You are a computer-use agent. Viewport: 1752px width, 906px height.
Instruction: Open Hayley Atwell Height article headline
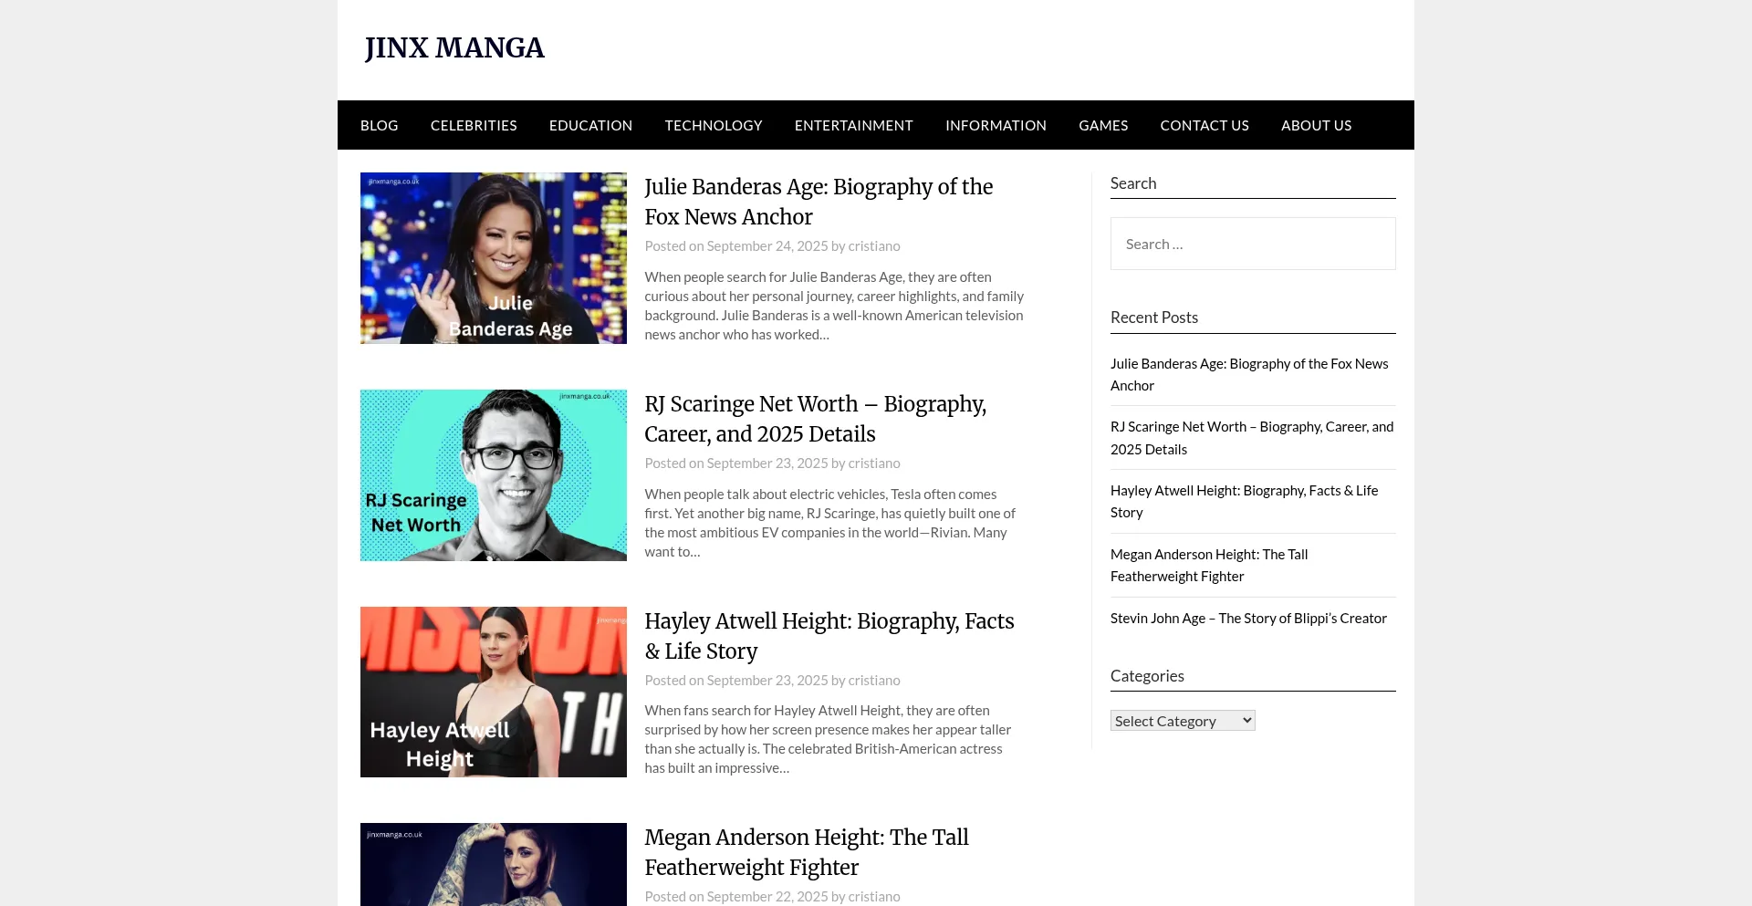click(829, 636)
